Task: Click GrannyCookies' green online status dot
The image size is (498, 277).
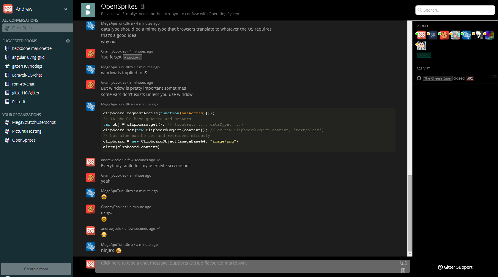Action: [x=439, y=34]
